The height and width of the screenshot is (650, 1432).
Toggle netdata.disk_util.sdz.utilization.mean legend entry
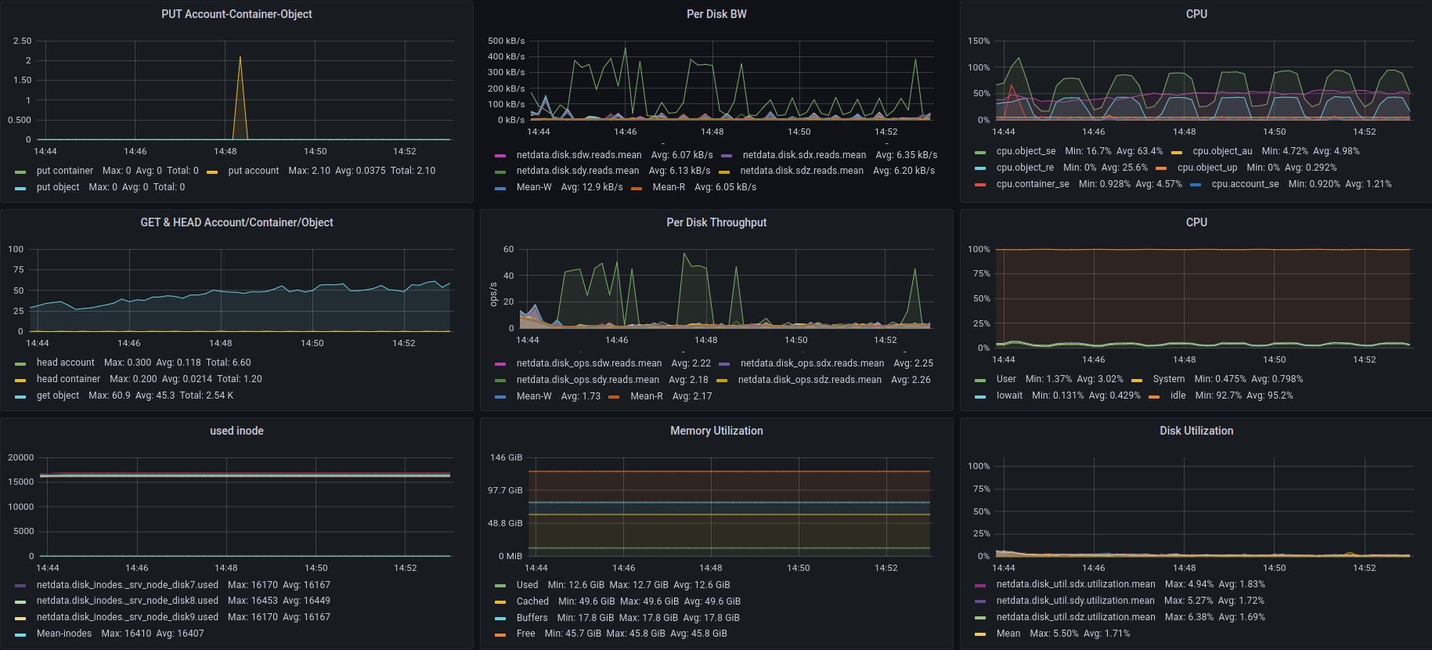pos(1075,617)
